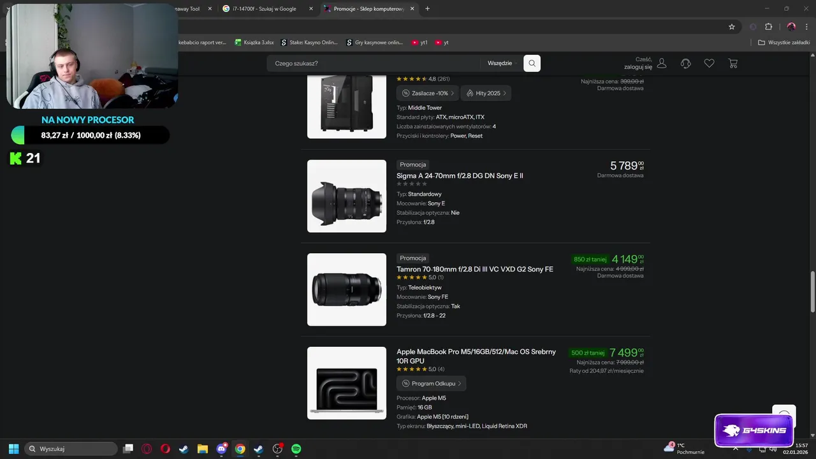The height and width of the screenshot is (459, 816).
Task: Open the Książka 3.xlsx bookmark
Action: (x=254, y=43)
